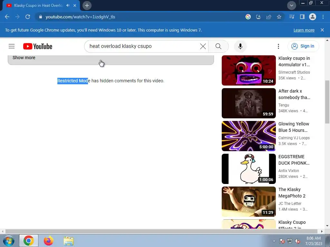The height and width of the screenshot is (247, 330).
Task: Open YouTube settings three-dot menu
Action: click(278, 46)
